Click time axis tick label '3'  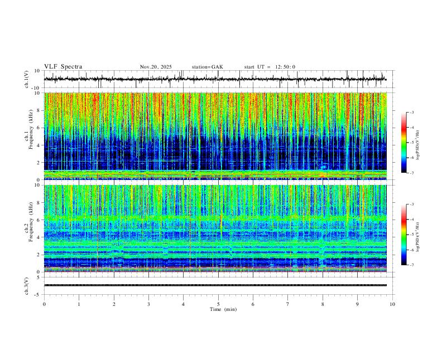148,304
